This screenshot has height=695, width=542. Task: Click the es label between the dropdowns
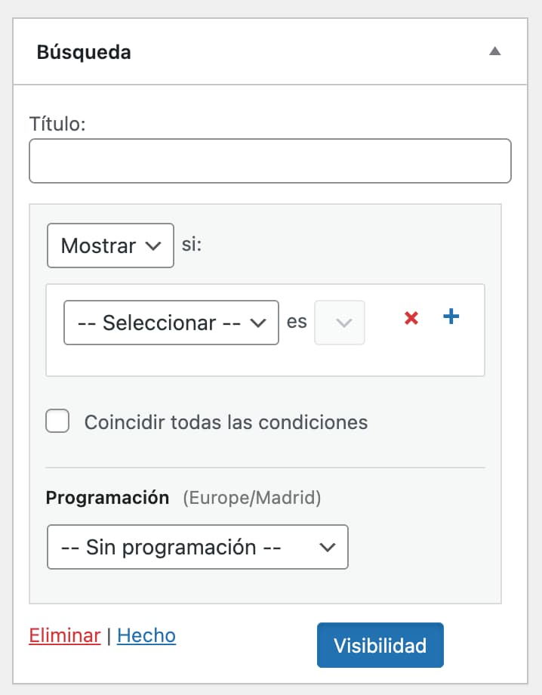[297, 322]
